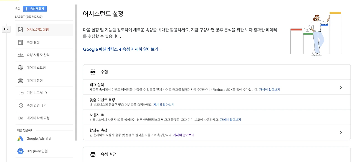Click the 속성 변경 내역 history icon
355x162 pixels.
(21, 106)
